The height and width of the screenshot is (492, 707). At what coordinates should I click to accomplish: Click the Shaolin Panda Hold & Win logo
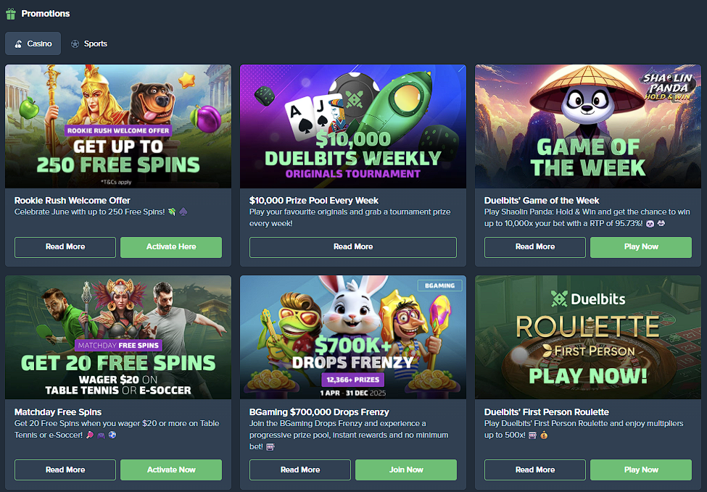coord(667,86)
